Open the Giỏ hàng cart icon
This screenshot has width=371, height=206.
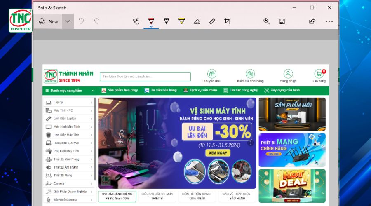(x=319, y=74)
